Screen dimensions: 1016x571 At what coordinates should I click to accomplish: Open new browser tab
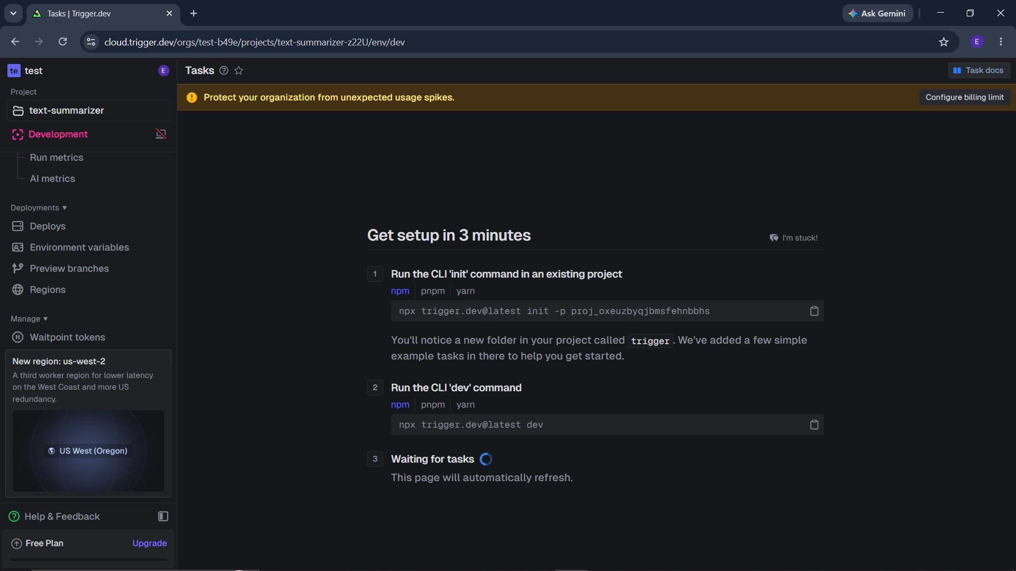point(194,13)
